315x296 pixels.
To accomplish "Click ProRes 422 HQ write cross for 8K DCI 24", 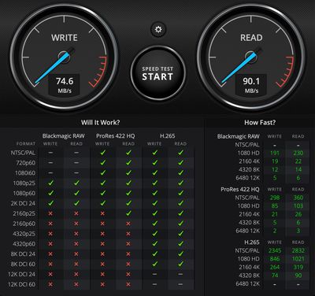I will 102,254.
